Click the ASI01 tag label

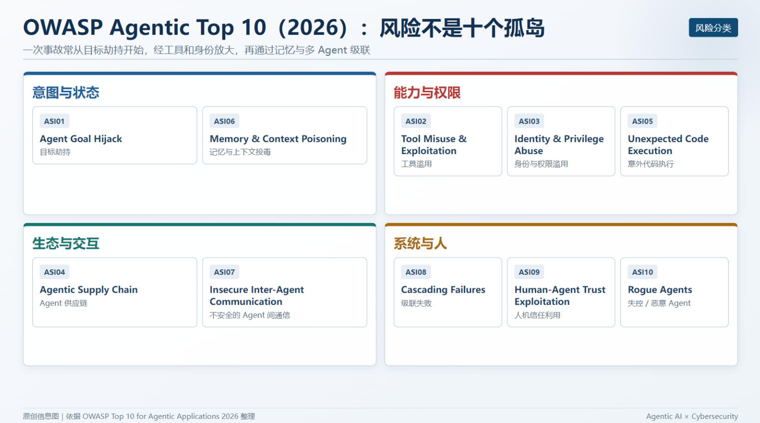[54, 121]
